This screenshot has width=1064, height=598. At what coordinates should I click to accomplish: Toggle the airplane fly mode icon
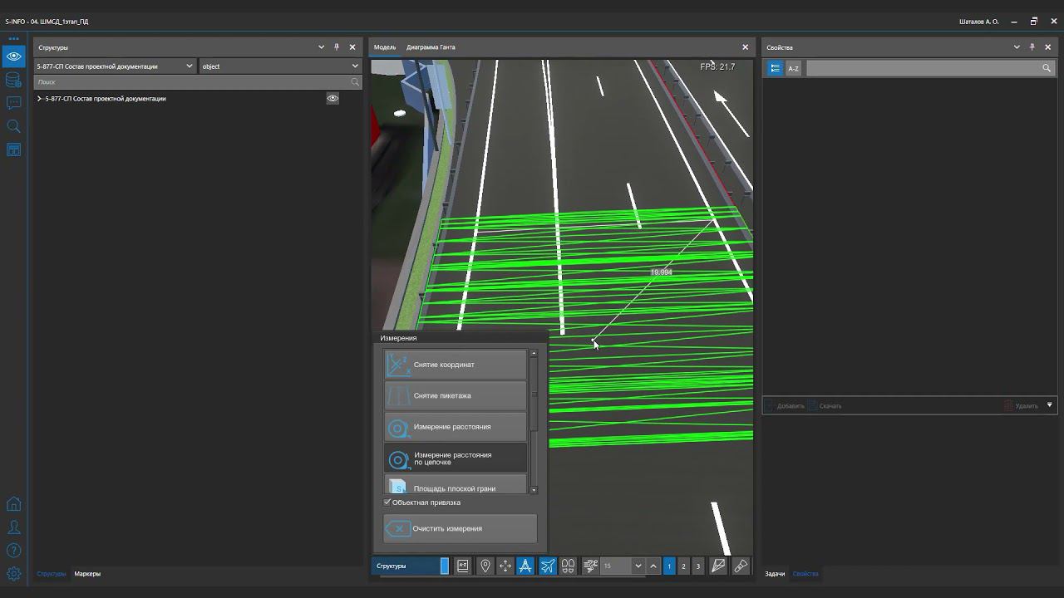(548, 566)
